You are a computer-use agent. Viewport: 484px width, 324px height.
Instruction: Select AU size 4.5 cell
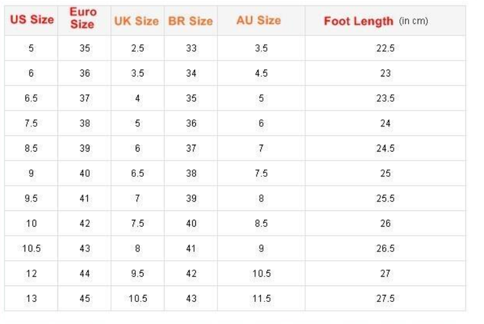pyautogui.click(x=261, y=73)
